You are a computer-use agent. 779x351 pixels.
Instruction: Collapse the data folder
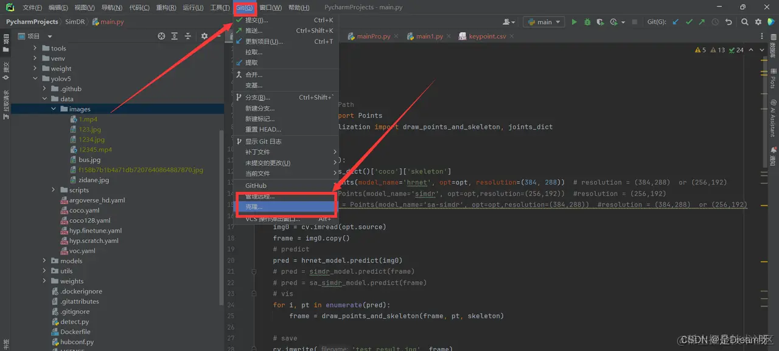pos(44,99)
